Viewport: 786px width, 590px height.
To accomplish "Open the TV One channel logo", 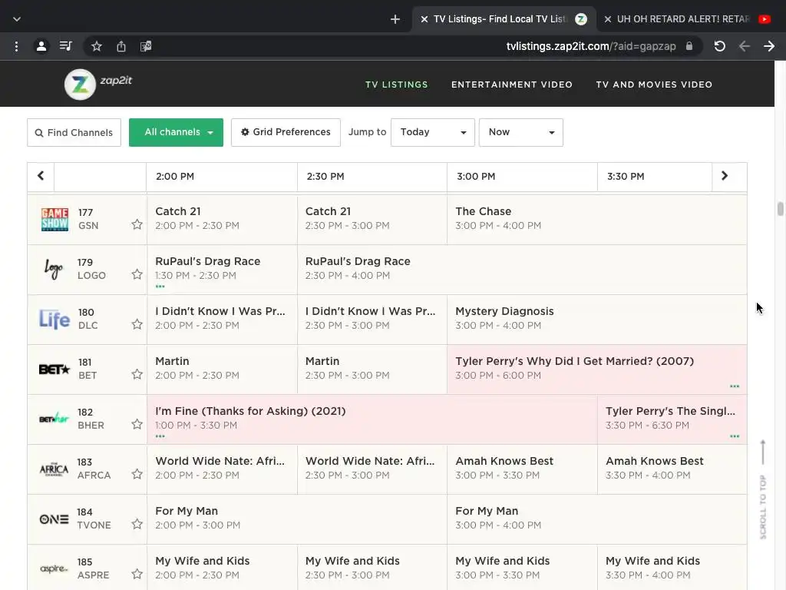I will (x=54, y=519).
